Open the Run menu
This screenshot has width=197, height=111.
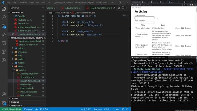43,2
